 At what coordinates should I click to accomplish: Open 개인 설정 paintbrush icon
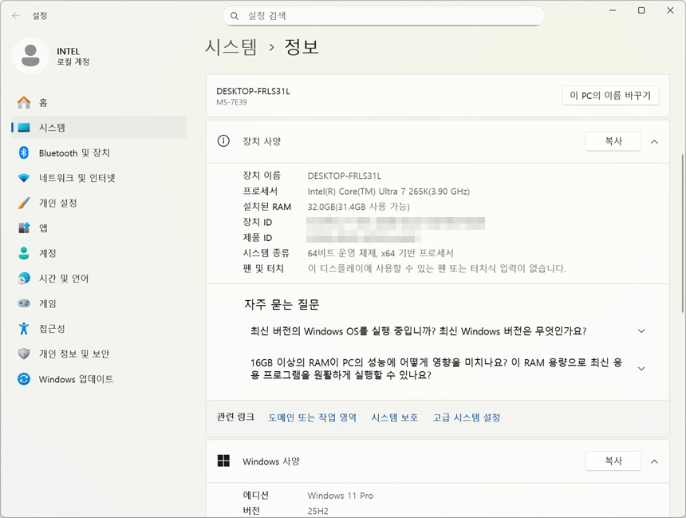coord(24,203)
